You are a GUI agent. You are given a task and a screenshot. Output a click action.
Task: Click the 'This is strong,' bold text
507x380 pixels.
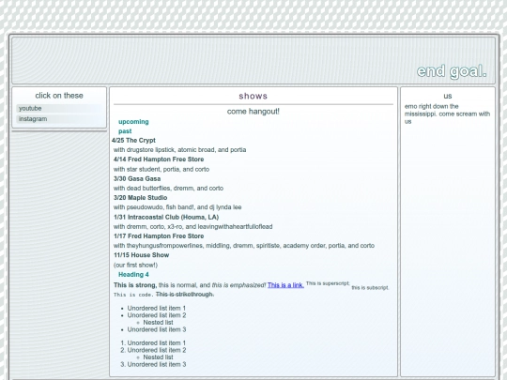(x=135, y=285)
